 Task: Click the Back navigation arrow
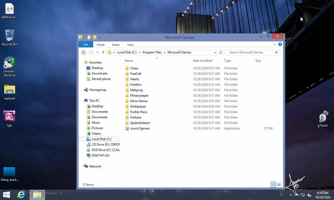click(83, 52)
